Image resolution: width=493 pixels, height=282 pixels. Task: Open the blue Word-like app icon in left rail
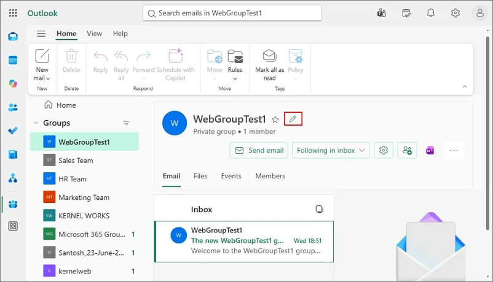[x=13, y=154]
